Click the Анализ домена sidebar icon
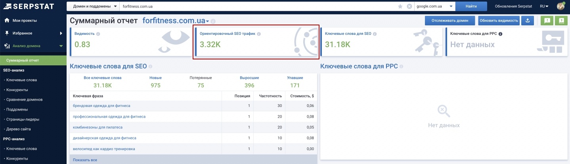Image resolution: width=570 pixels, height=164 pixels. coord(7,46)
